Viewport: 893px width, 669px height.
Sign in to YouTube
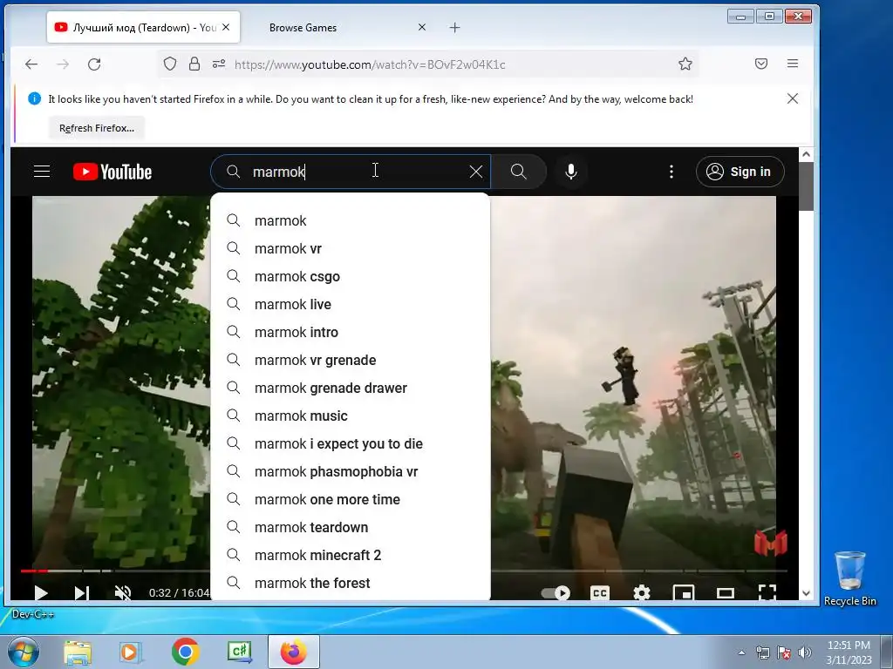(x=740, y=172)
